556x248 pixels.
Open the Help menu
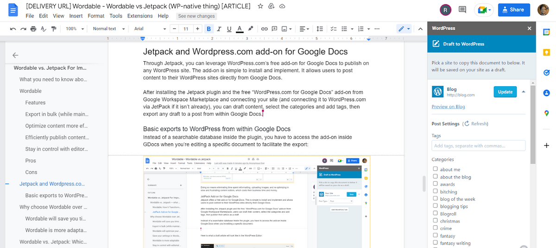pyautogui.click(x=163, y=16)
